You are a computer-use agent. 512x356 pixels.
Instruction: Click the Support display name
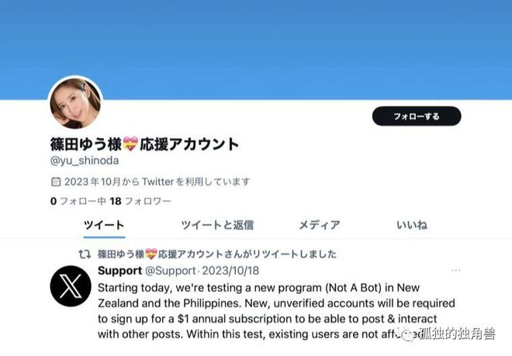pos(119,271)
